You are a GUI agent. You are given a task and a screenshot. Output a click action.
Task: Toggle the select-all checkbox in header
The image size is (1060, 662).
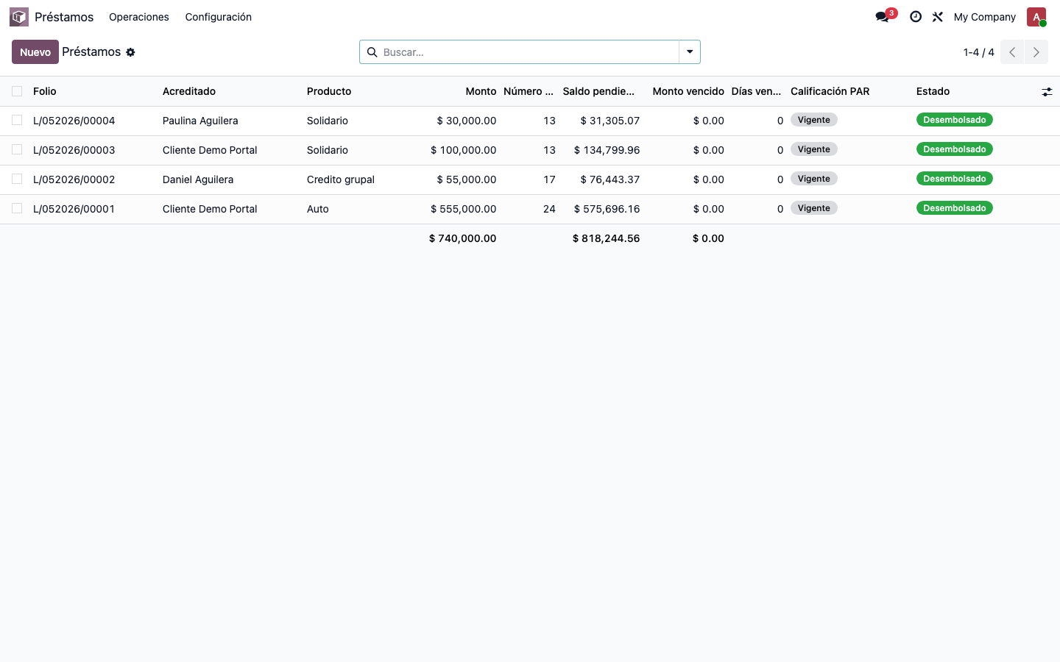coord(17,91)
